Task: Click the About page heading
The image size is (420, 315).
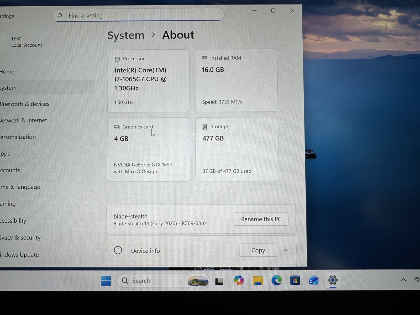Action: 178,35
